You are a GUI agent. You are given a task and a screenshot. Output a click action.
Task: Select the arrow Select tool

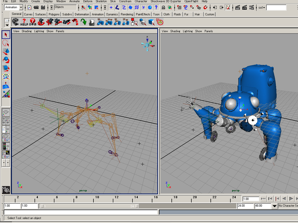tap(6, 35)
